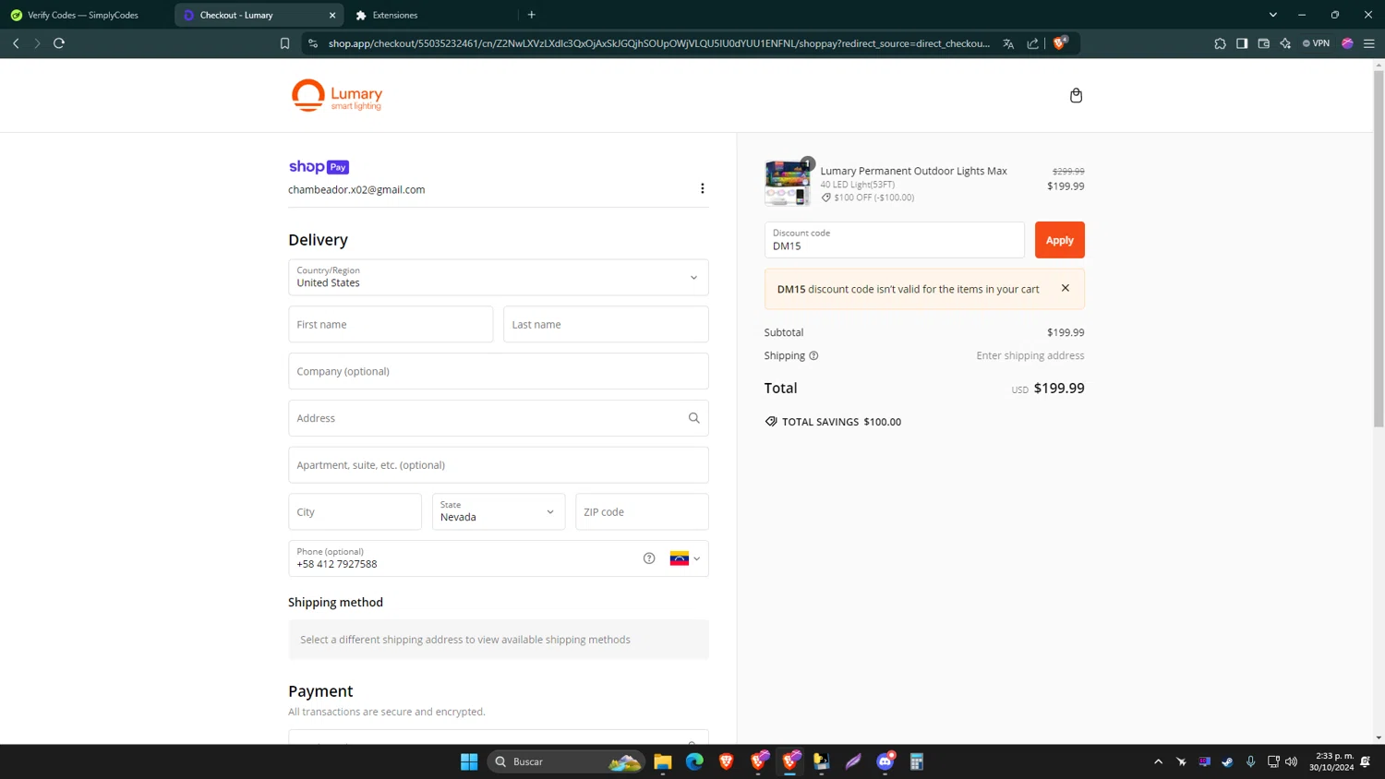Screen dimensions: 1385x779
Task: Click the address search magnifier icon
Action: (x=693, y=418)
